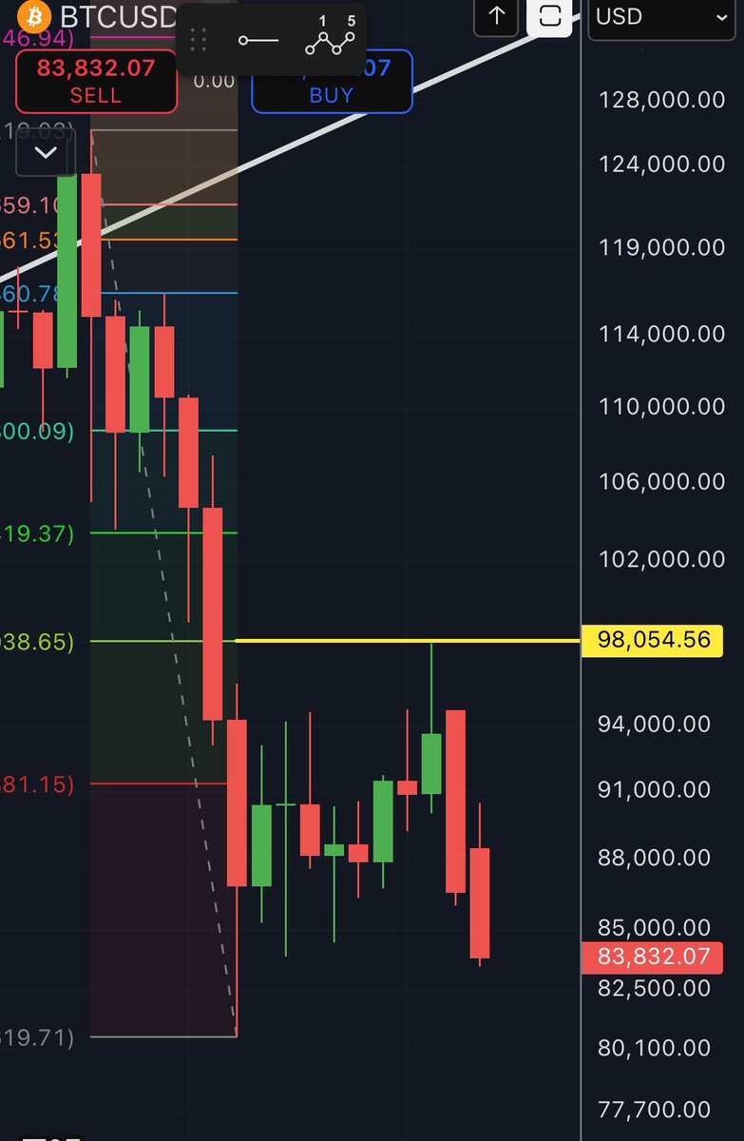
Task: Click the 114,000.00 price scale label
Action: point(661,334)
